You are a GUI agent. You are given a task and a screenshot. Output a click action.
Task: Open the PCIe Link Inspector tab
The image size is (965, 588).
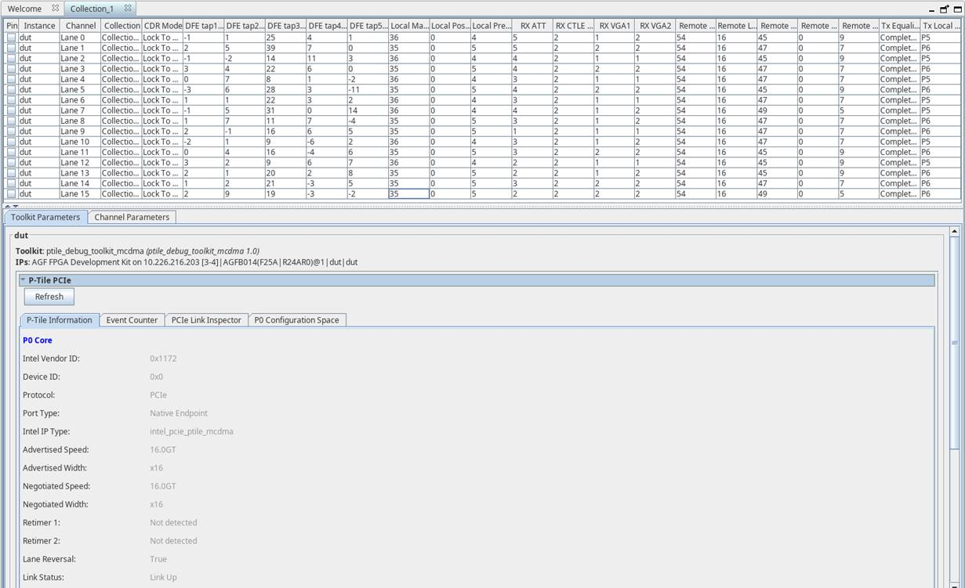coord(206,320)
